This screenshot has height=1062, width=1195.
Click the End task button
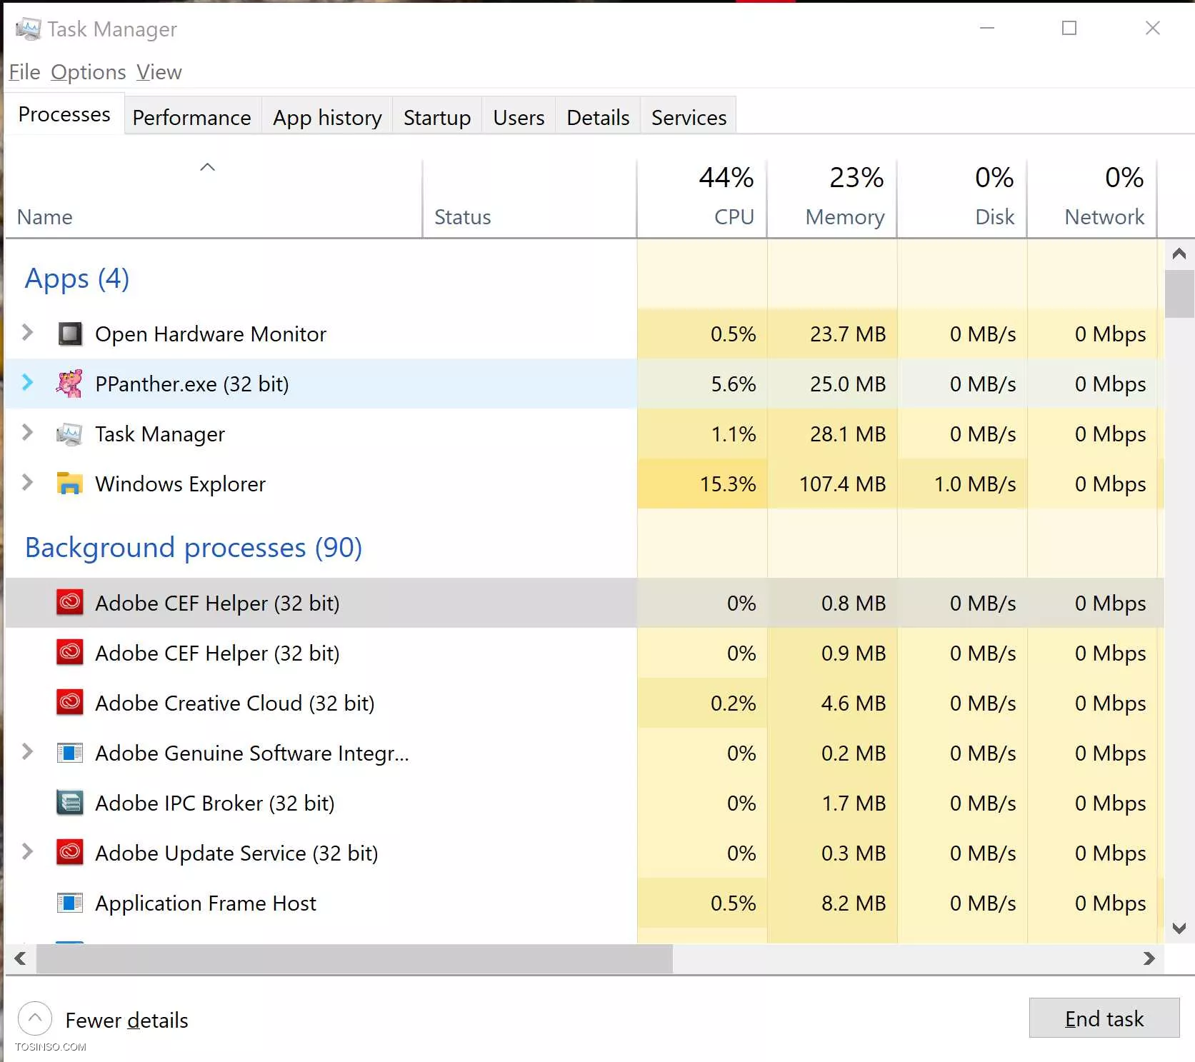pos(1104,1018)
